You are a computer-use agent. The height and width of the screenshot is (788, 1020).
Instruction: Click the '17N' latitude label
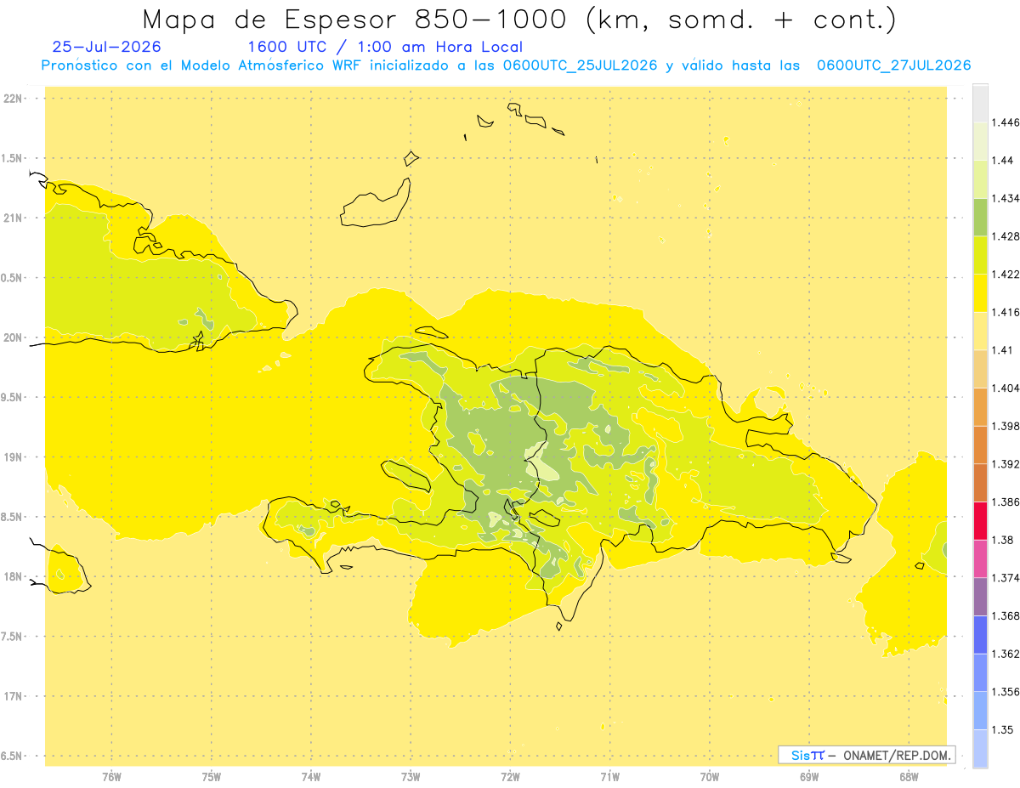point(13,696)
